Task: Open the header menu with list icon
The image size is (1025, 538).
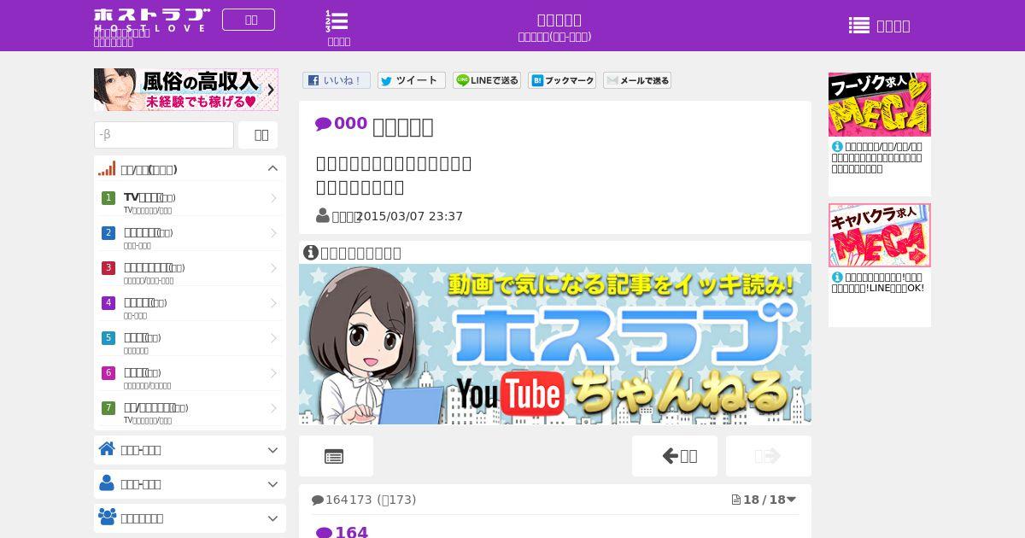Action: pyautogui.click(x=879, y=26)
